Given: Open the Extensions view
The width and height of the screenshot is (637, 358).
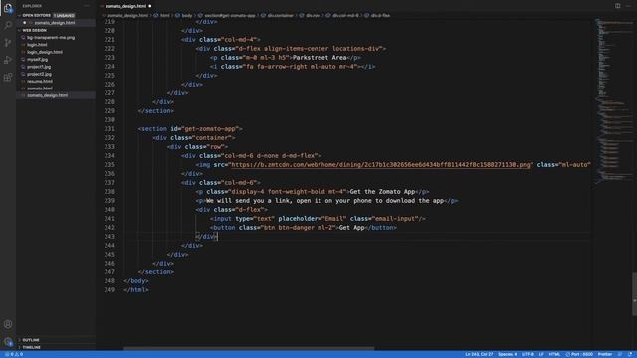Looking at the screenshot, I should click(x=8, y=78).
